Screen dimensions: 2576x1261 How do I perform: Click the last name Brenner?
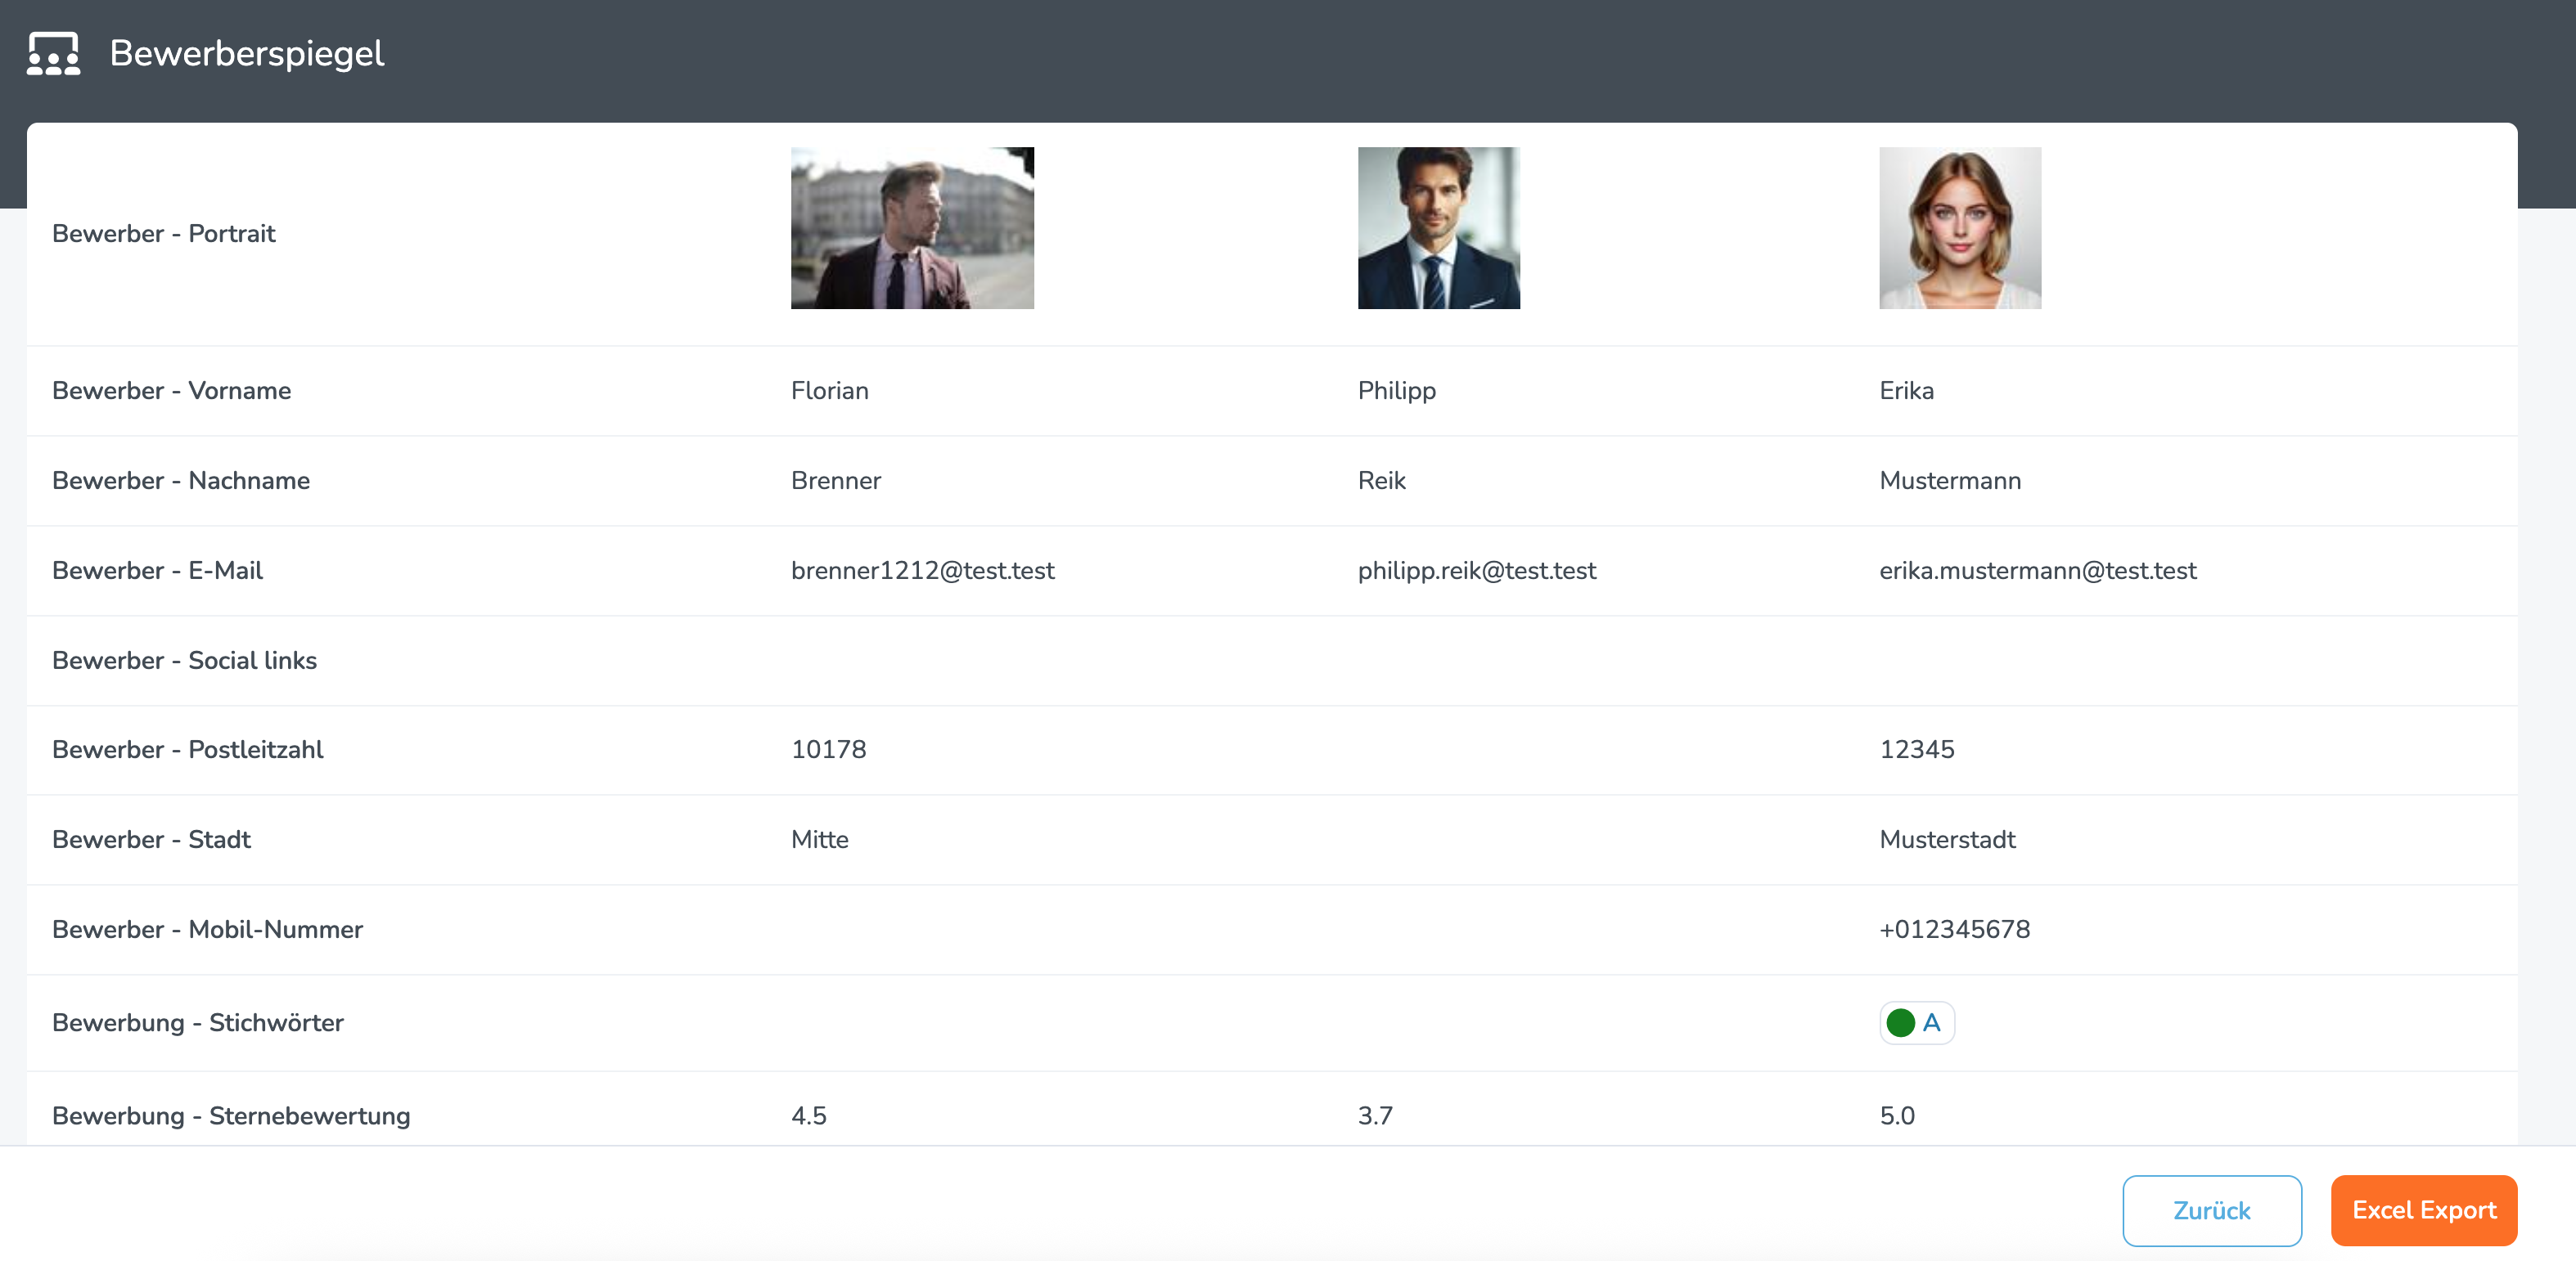pyautogui.click(x=836, y=481)
